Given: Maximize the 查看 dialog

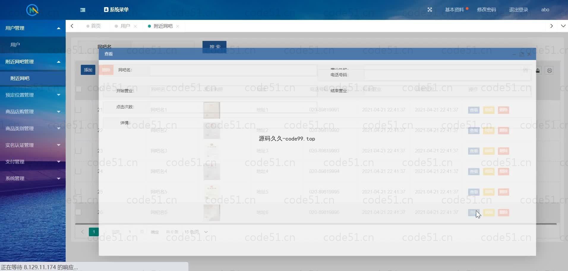Looking at the screenshot, I should tap(521, 54).
